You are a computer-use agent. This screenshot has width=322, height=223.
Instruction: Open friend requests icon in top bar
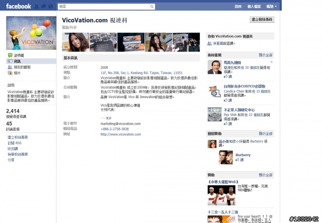point(37,7)
